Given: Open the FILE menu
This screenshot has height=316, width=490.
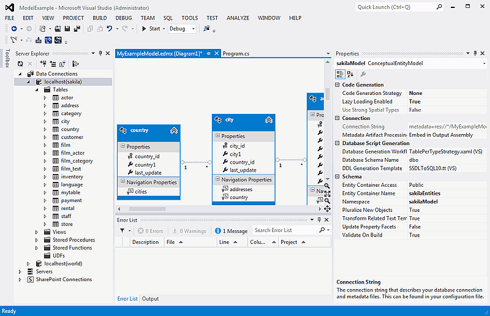Looking at the screenshot, I should [x=9, y=18].
